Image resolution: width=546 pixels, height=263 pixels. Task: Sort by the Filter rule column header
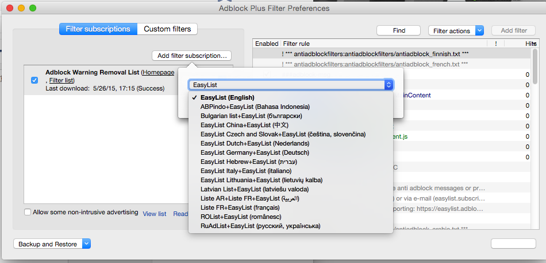click(383, 44)
